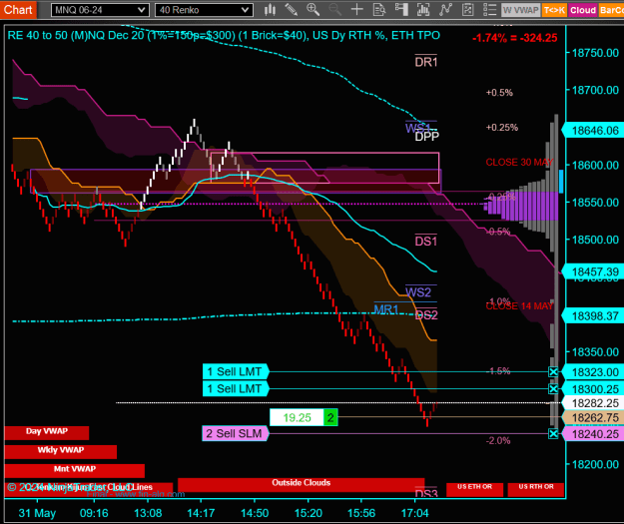Click the 18262.75 entry price marker
The image size is (624, 524).
pyautogui.click(x=593, y=418)
